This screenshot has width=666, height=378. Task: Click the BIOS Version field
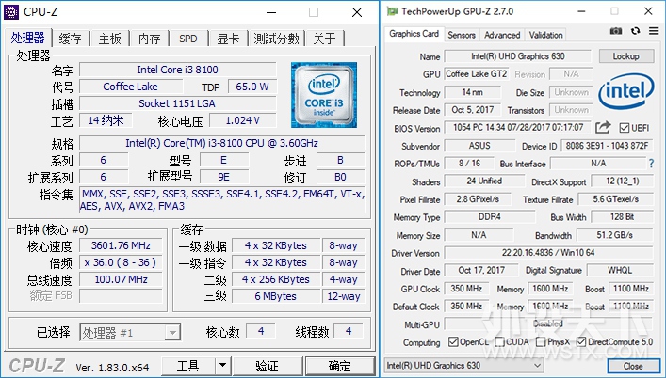[x=518, y=128]
